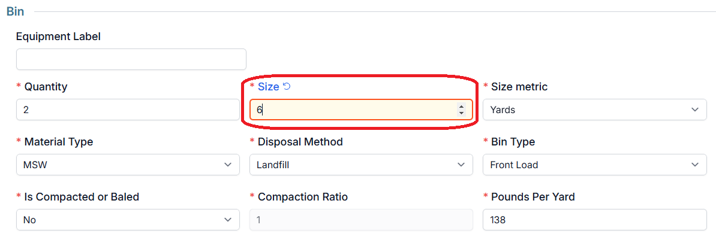Screen dimensions: 716x246
Task: Expand the Material Type dropdown
Action: coord(128,165)
